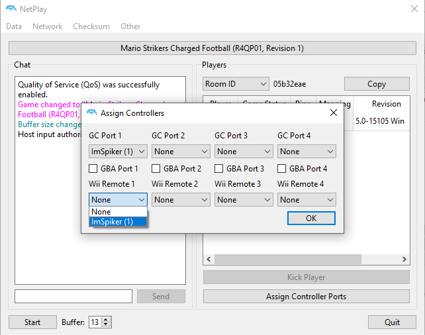This screenshot has width=425, height=335.
Task: Open the GC Port 1 dropdown showing ImSpiker (1)
Action: click(x=118, y=152)
